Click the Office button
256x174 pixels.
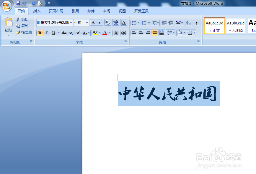point(6,6)
